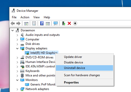Click the Disk drives category icon
The height and width of the screenshot is (92, 131).
point(22,44)
